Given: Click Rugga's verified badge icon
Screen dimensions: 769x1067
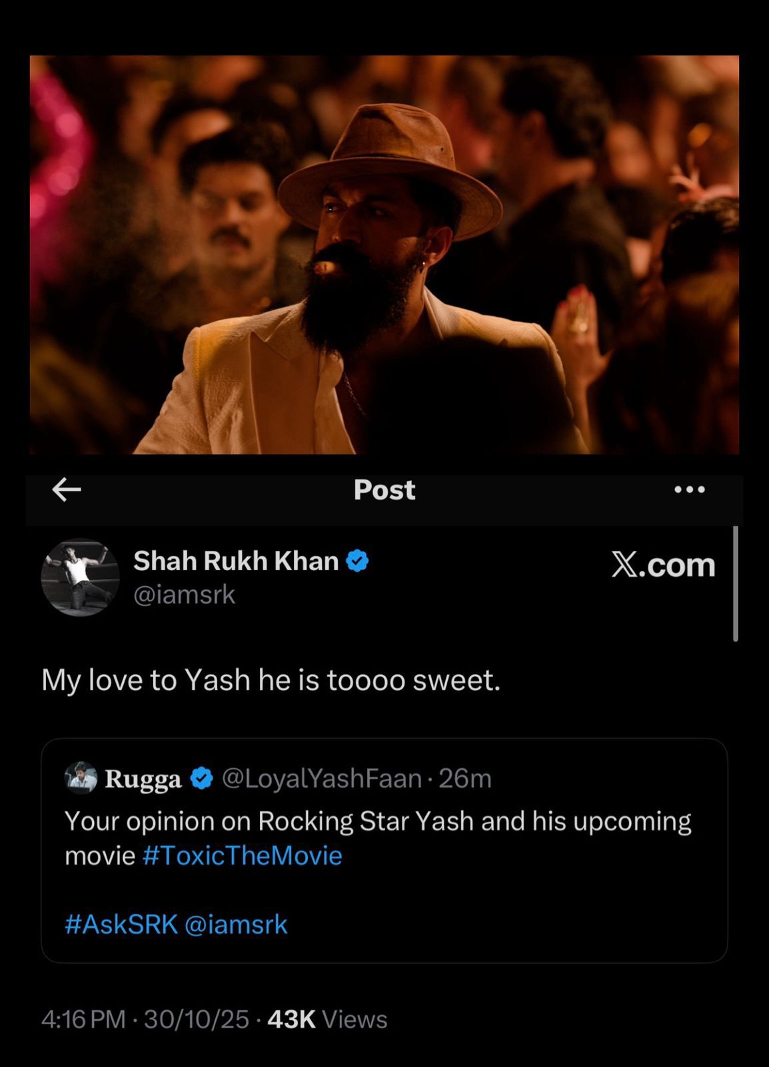Looking at the screenshot, I should (202, 778).
